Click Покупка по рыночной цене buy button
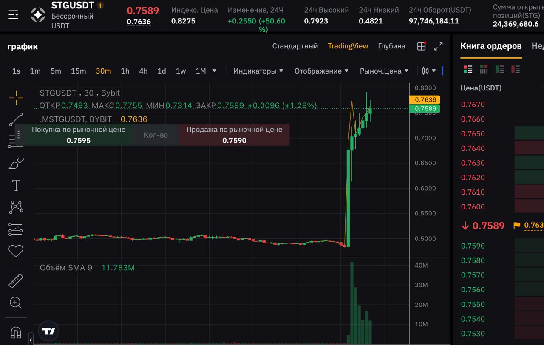Screen dimensions: 544x345 point(79,135)
